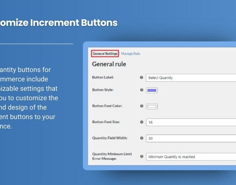Open the Button Font Color swatch
236x185 pixels.
click(152, 106)
